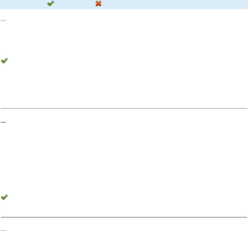The width and height of the screenshot is (248, 231).
Task: Click the second gray horizontal divider line
Action: 124,217
